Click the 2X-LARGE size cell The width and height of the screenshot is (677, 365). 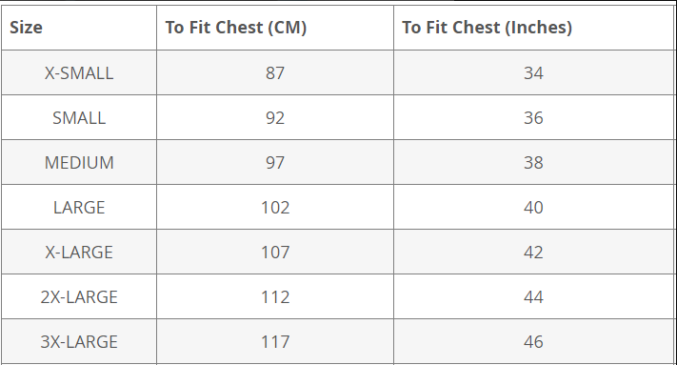(79, 296)
